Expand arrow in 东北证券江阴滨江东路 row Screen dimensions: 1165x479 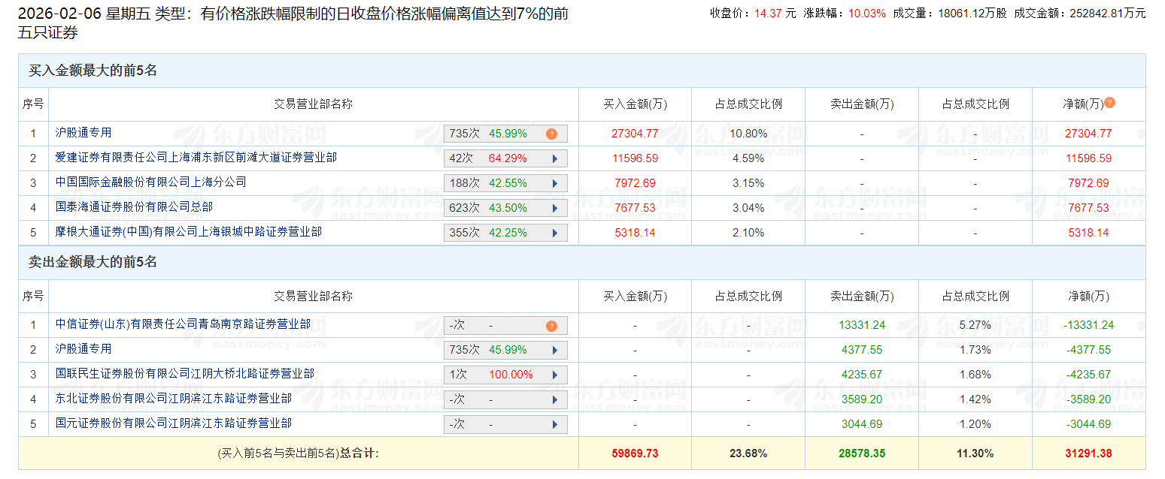[555, 399]
